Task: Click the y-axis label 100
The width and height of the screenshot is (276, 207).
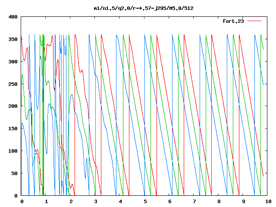Action: (13, 151)
